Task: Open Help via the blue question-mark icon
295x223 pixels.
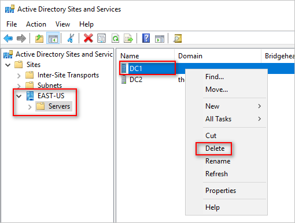Action: coord(146,38)
